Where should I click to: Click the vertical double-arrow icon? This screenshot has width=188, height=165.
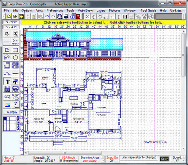pos(119,17)
